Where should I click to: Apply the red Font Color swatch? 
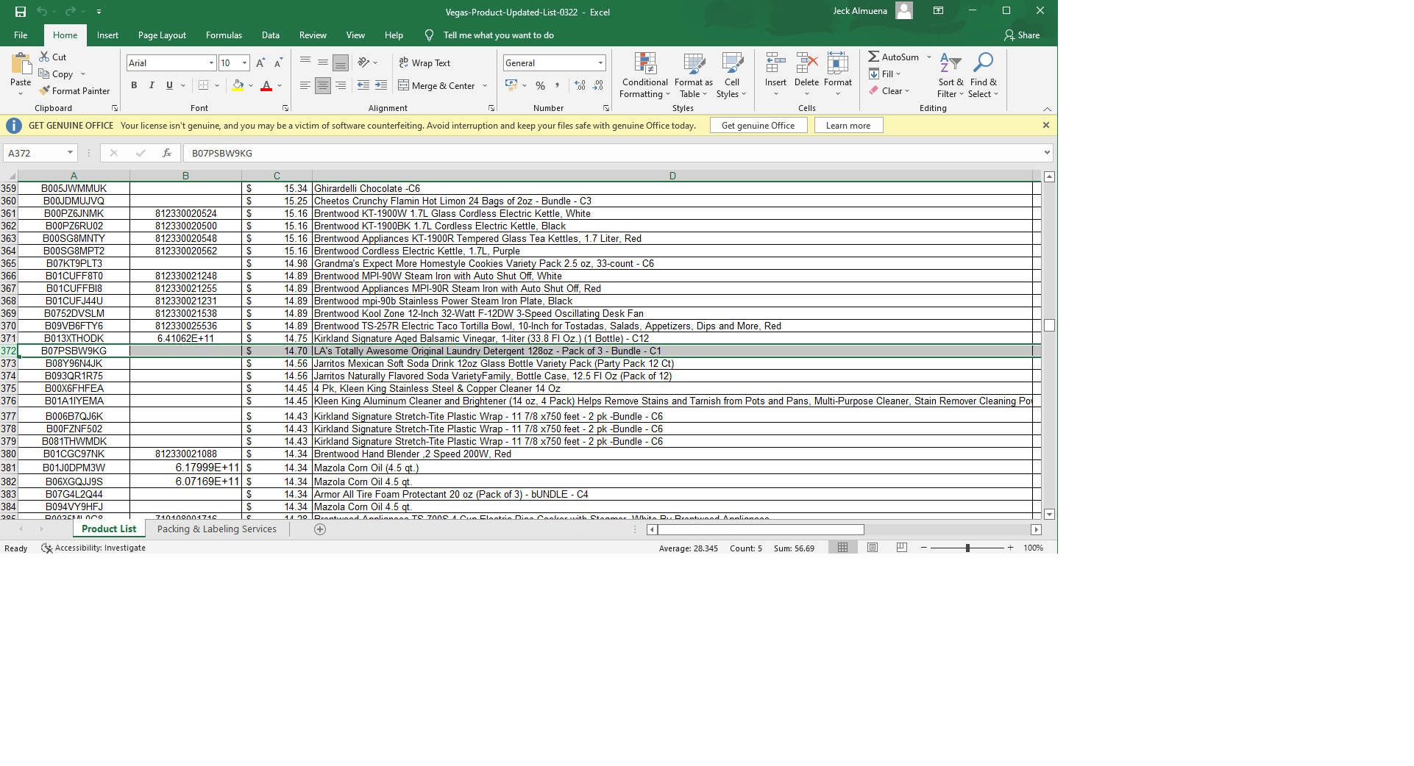(266, 85)
